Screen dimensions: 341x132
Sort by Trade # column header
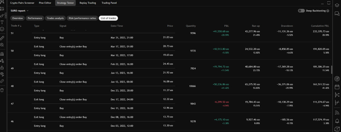point(16,26)
